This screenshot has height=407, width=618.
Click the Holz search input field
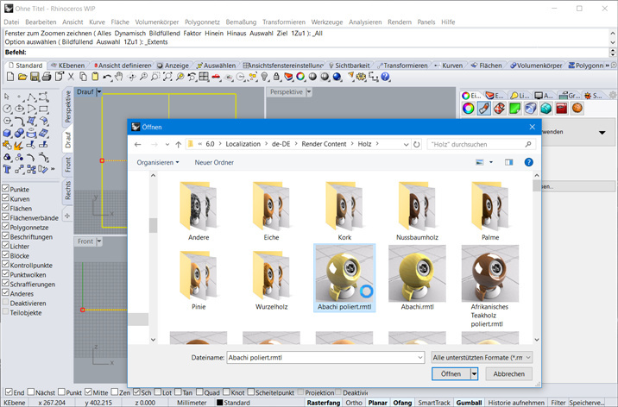[482, 145]
